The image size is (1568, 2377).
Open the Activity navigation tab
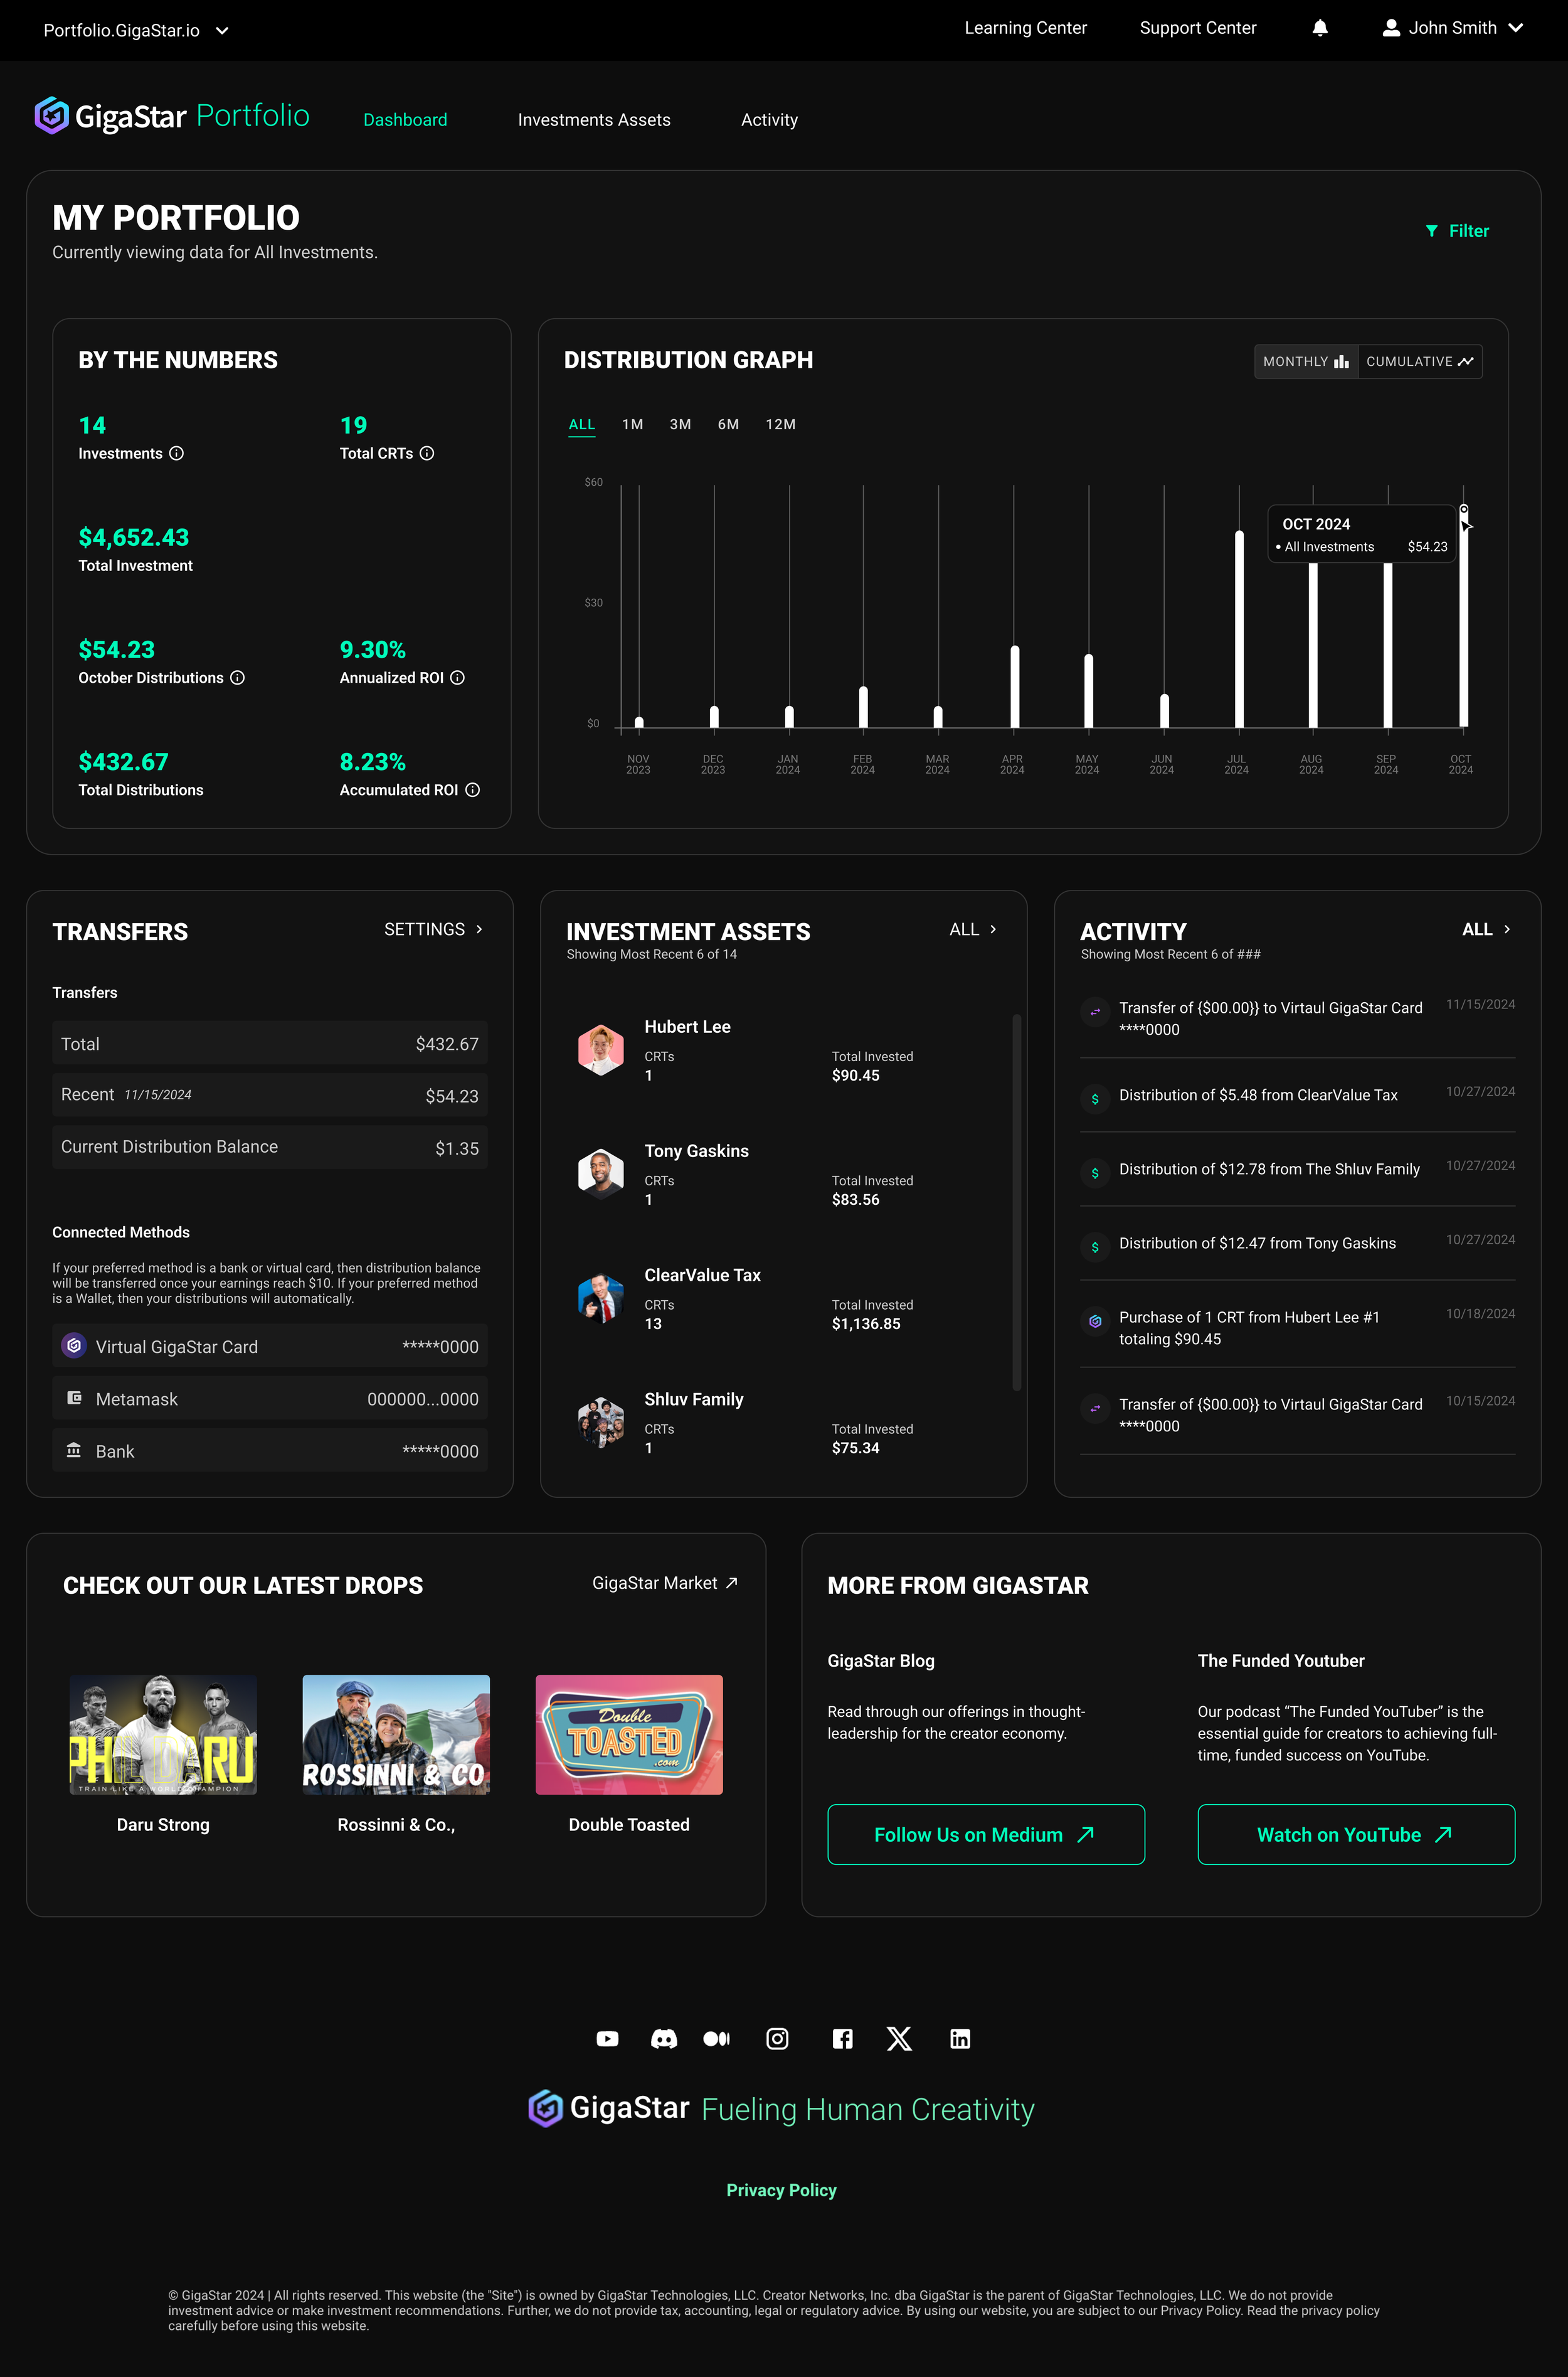[769, 120]
